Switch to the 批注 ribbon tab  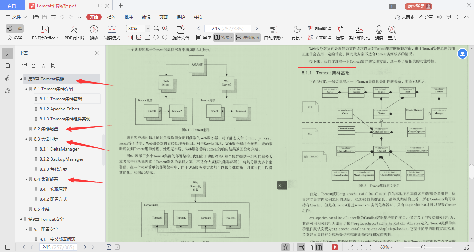click(x=128, y=17)
